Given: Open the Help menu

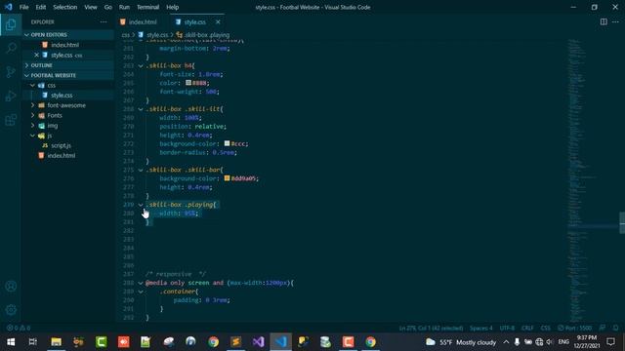Looking at the screenshot, I should 172,7.
